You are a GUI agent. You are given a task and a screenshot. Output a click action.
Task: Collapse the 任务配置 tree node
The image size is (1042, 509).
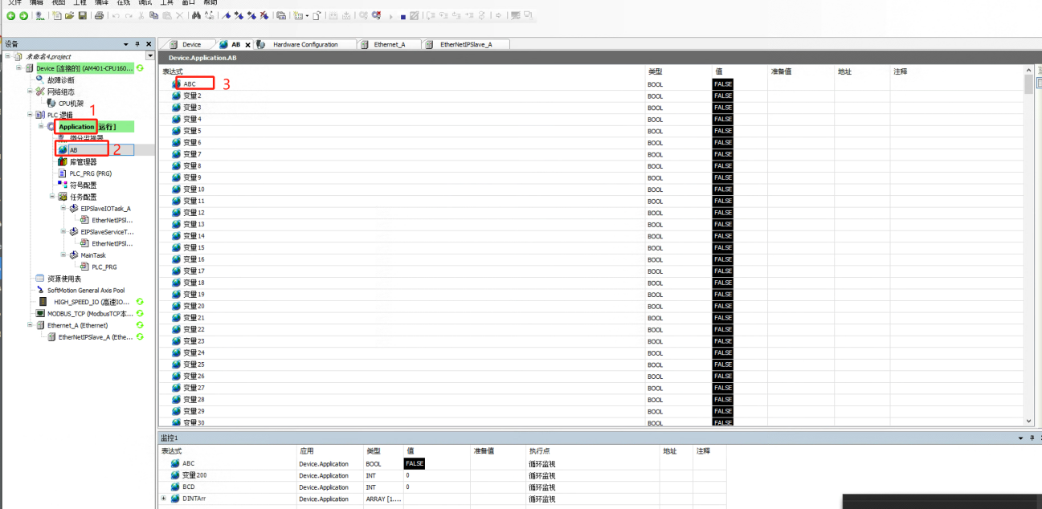[52, 197]
